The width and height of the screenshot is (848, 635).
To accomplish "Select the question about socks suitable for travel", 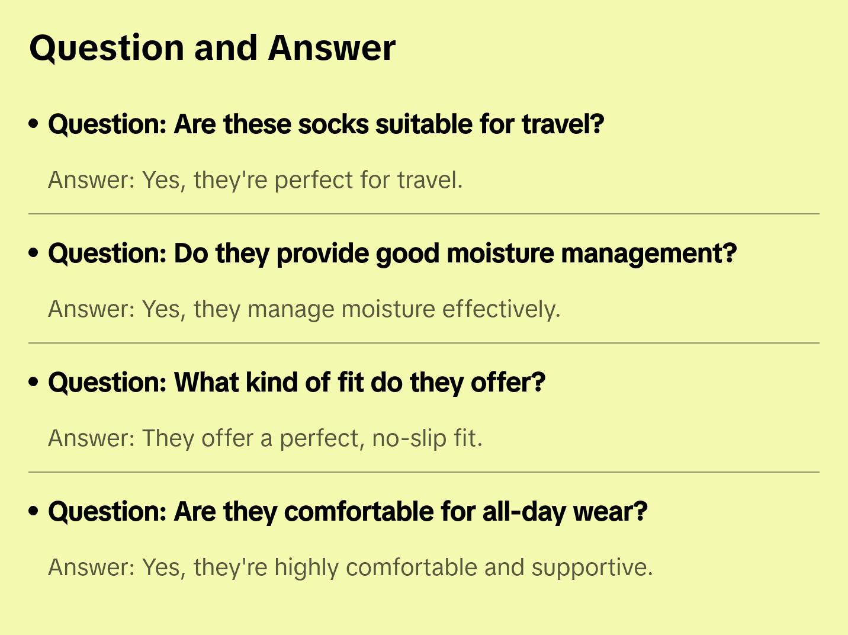I will pyautogui.click(x=326, y=124).
